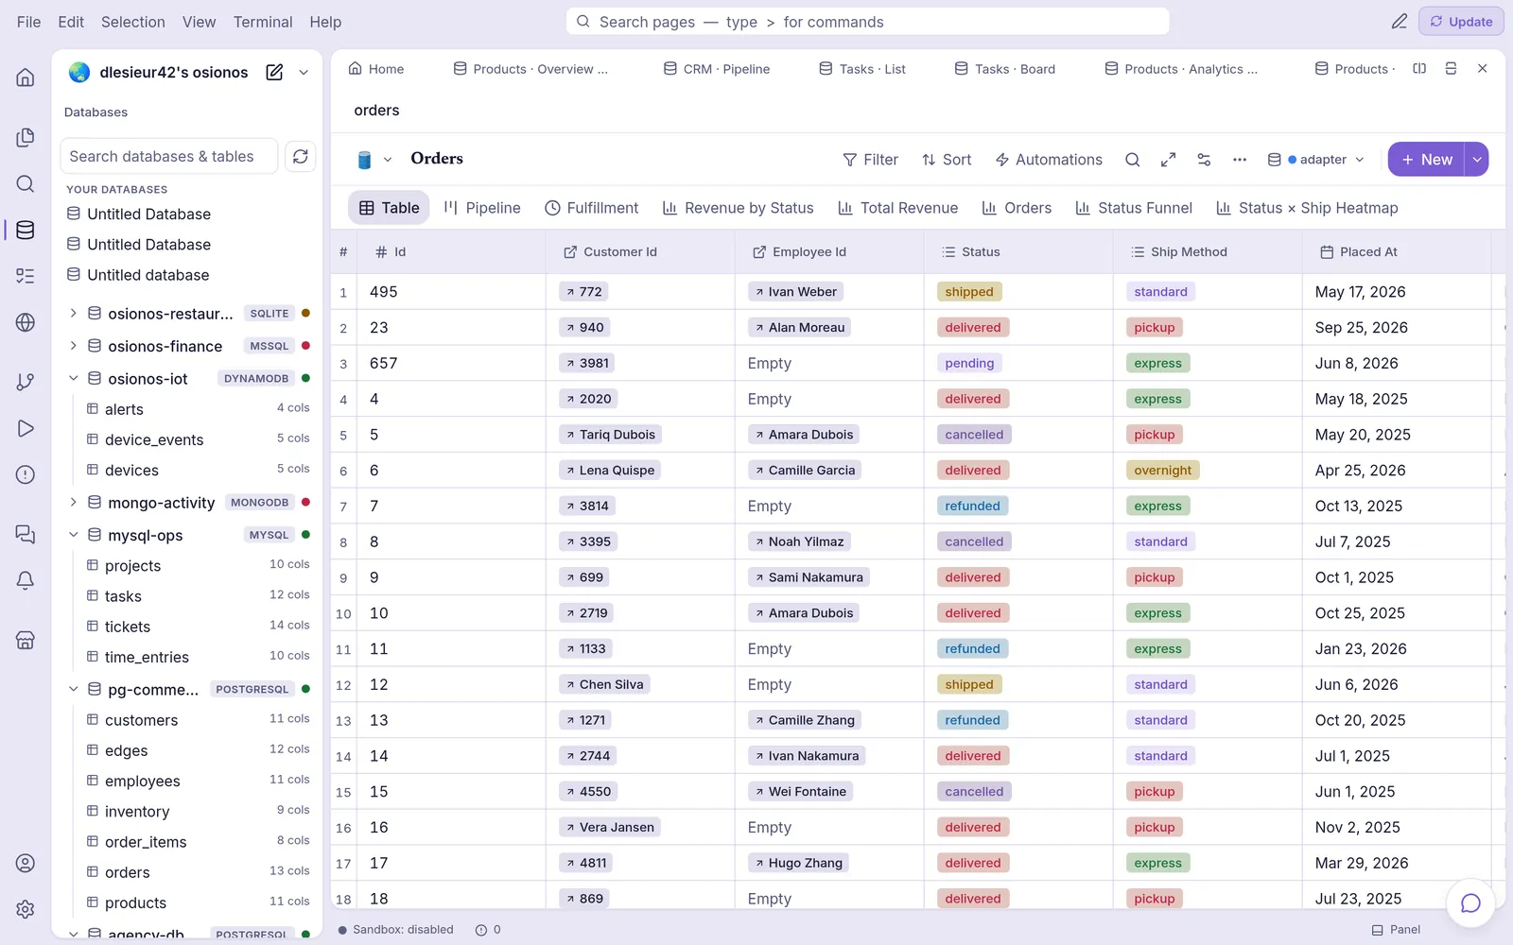Open Automations
The image size is (1513, 945).
tap(1049, 160)
